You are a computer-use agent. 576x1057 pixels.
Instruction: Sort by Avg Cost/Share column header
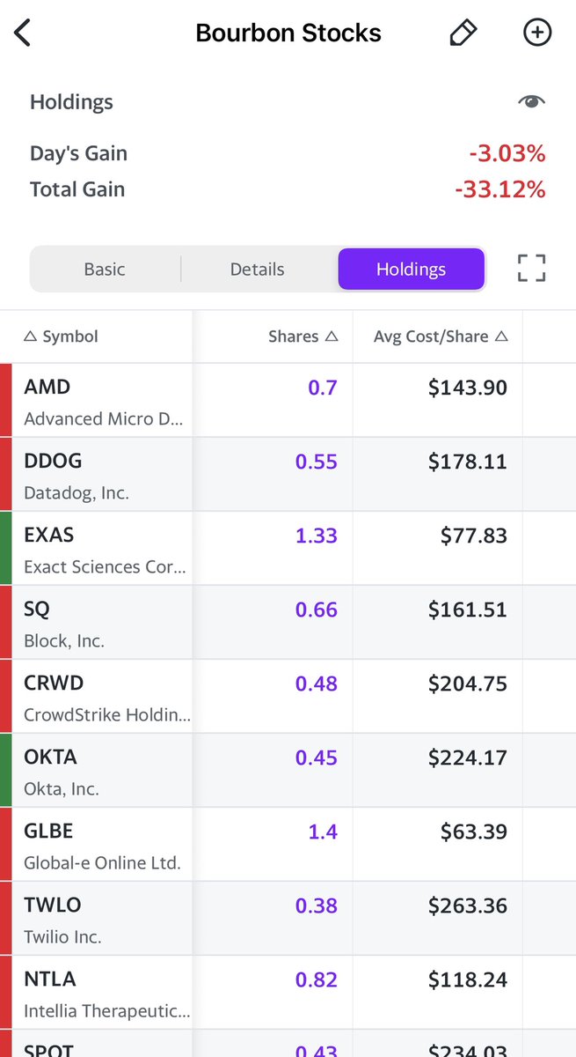(x=441, y=336)
